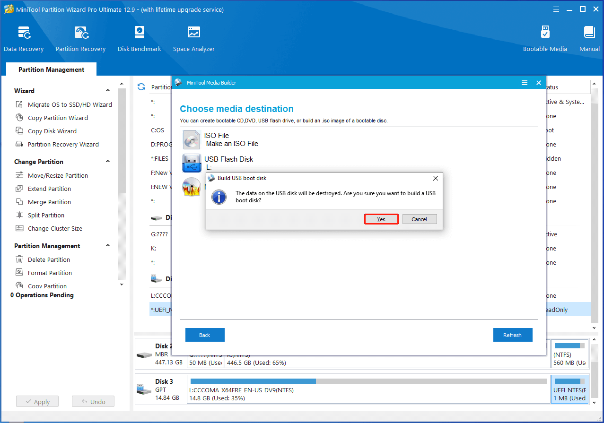
Task: Select the K: partition row
Action: [x=161, y=249]
